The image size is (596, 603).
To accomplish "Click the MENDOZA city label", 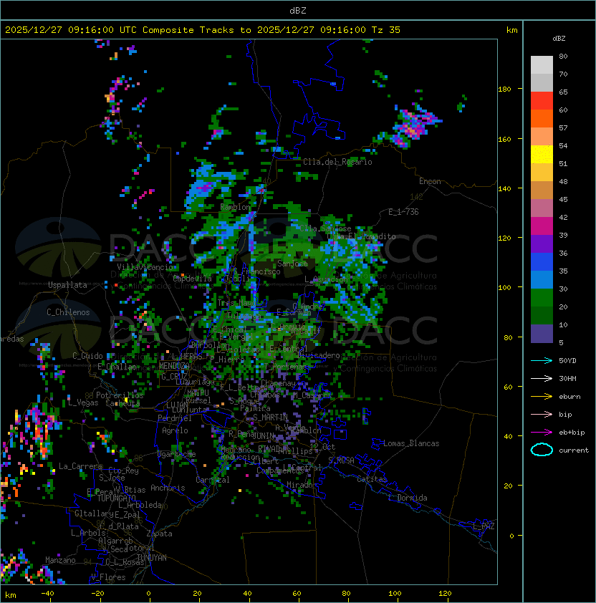I will 174,366.
